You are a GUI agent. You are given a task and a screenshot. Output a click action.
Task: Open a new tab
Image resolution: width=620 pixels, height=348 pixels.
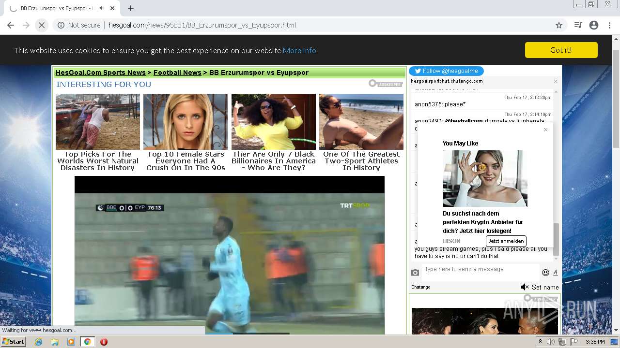click(131, 8)
